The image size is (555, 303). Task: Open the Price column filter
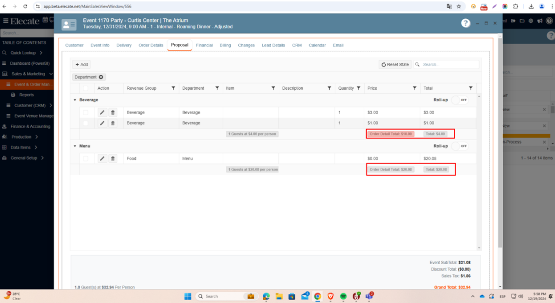coord(415,88)
